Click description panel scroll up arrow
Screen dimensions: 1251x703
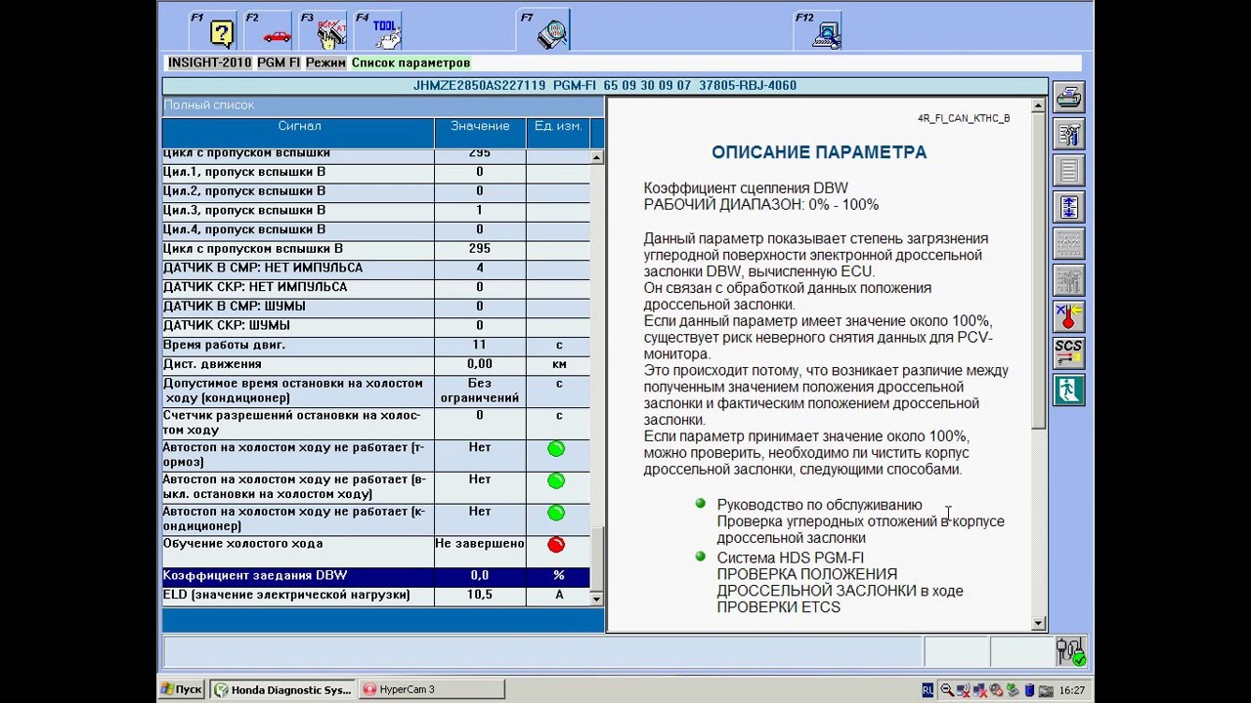[x=1038, y=105]
